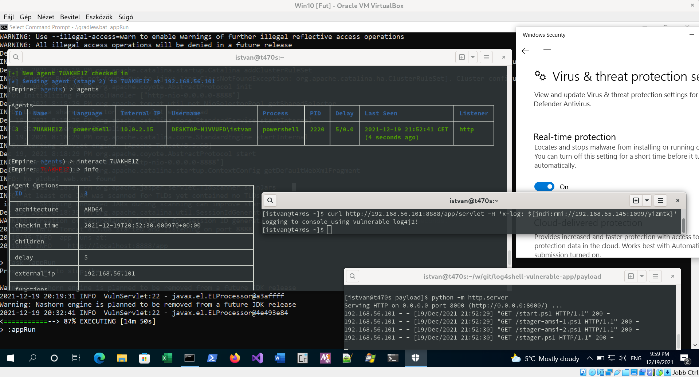699x377 pixels.
Task: Open Excel from the taskbar
Action: click(x=167, y=358)
